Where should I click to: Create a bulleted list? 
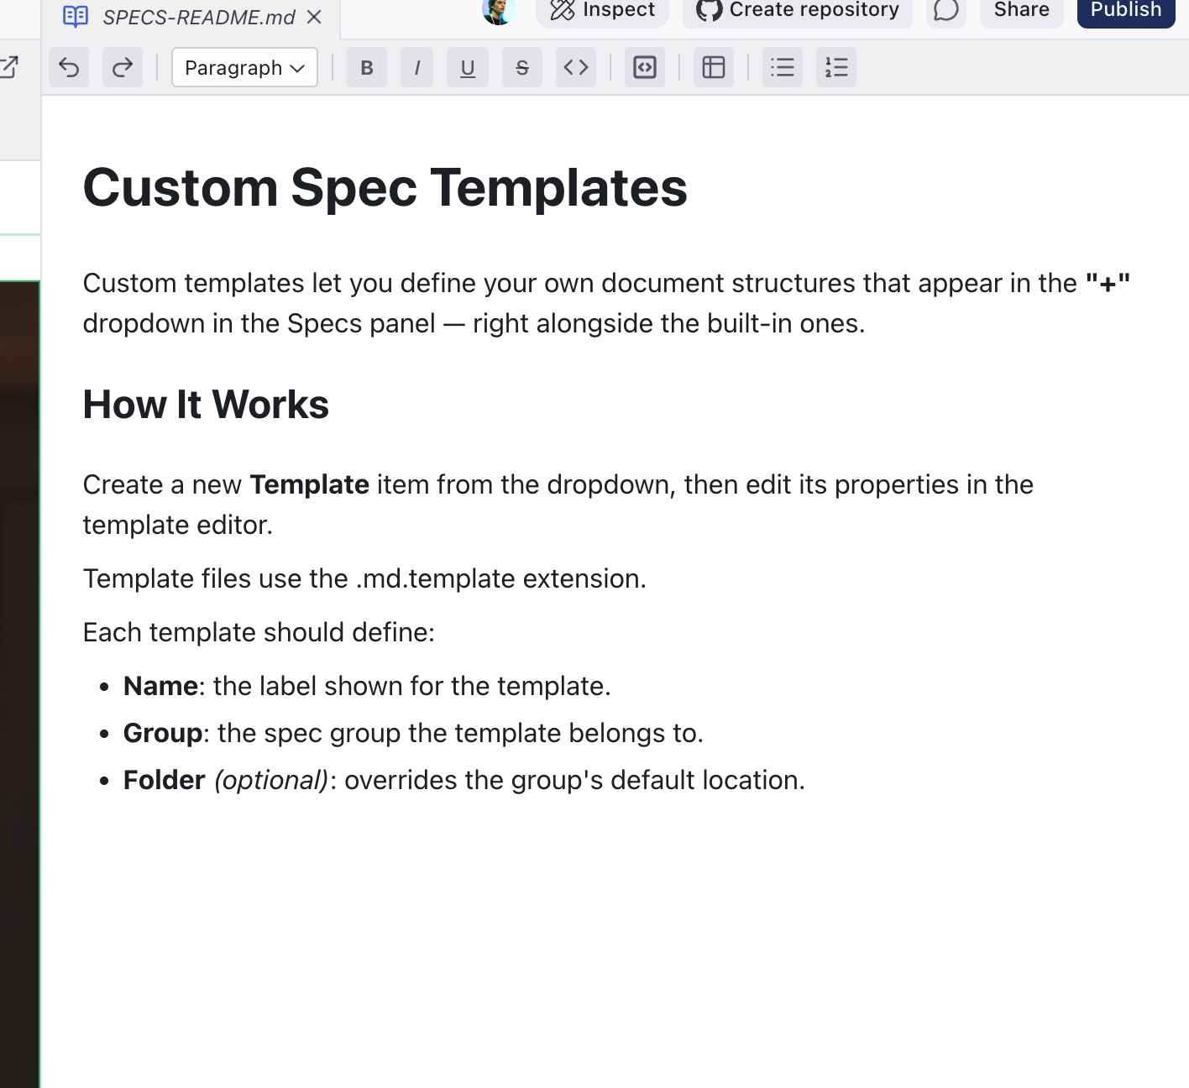pyautogui.click(x=783, y=67)
